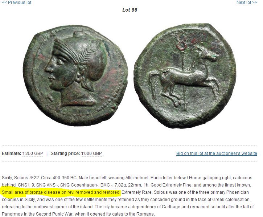Click the Starting price label
Screen dimensions: 263x217
pyautogui.click(x=65, y=153)
